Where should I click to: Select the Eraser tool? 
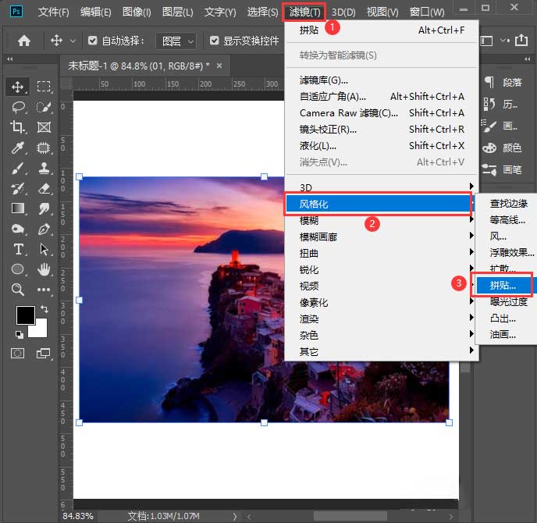[x=44, y=188]
